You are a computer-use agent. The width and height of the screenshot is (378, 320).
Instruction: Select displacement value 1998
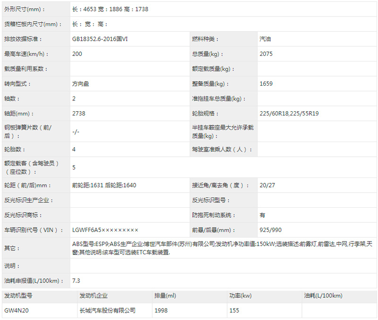pyautogui.click(x=161, y=311)
